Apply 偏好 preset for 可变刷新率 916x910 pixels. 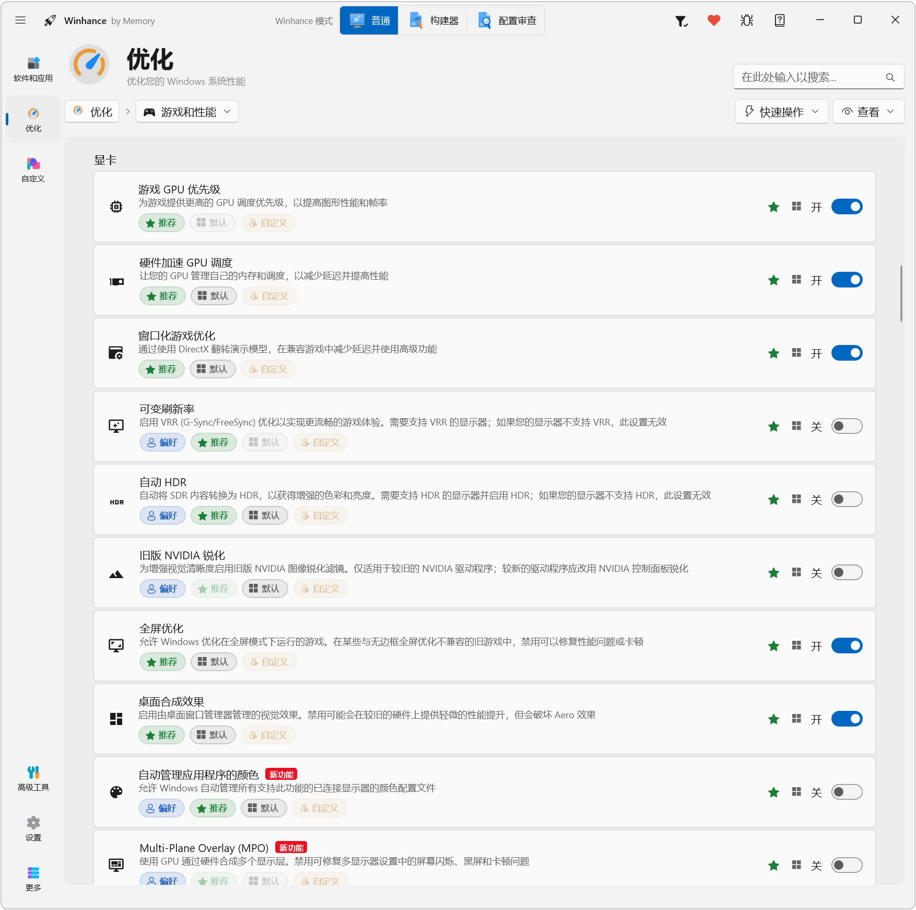pos(162,443)
